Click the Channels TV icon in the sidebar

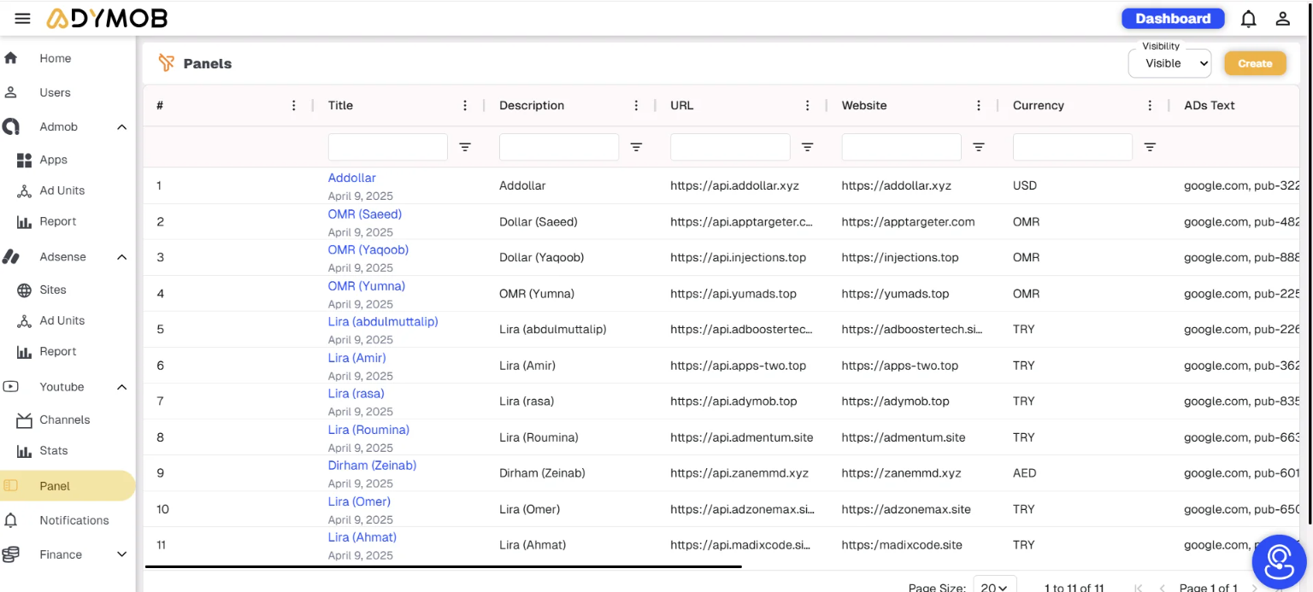point(24,419)
